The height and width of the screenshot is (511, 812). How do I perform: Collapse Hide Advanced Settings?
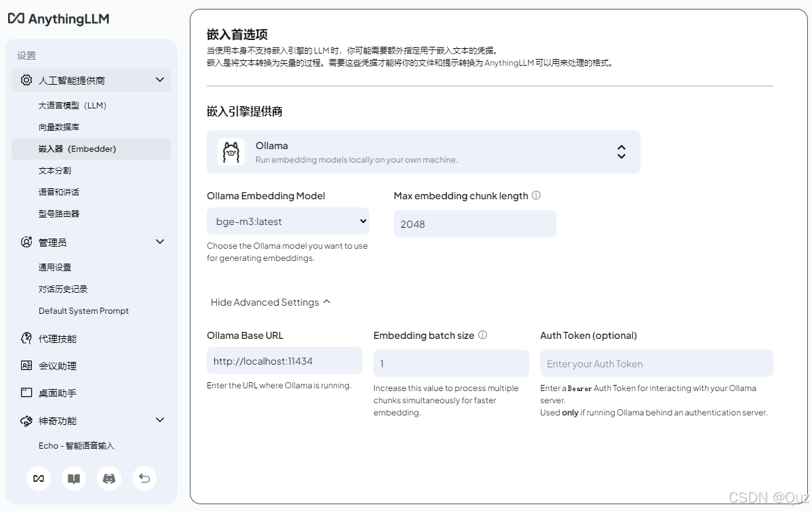(270, 302)
